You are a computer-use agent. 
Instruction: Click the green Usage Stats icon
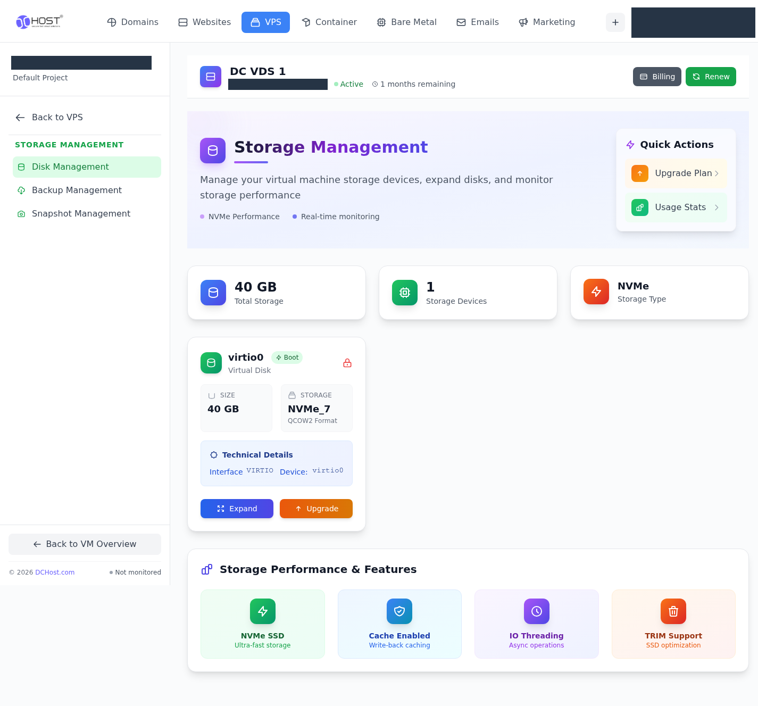pos(640,207)
